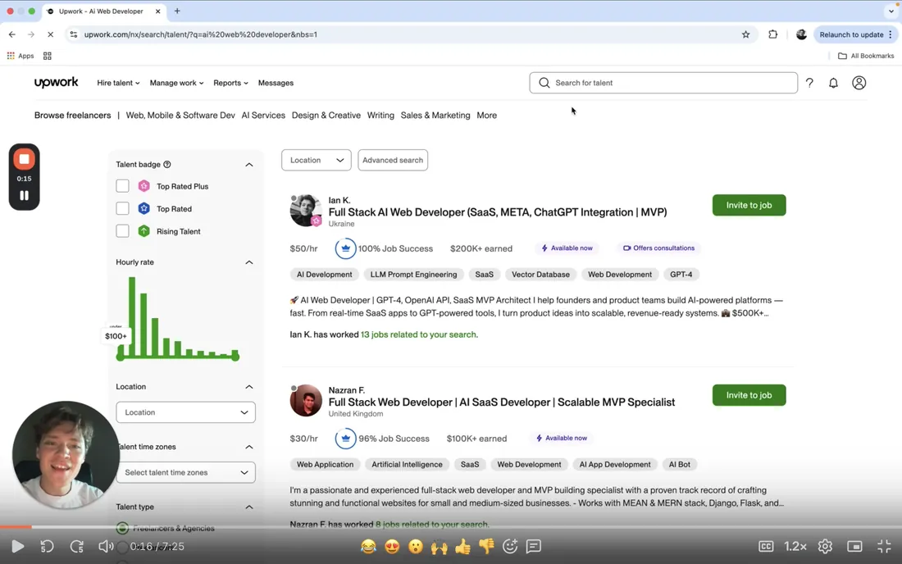Viewport: 902px width, 564px height.
Task: React with the laughing emoji
Action: pyautogui.click(x=368, y=546)
